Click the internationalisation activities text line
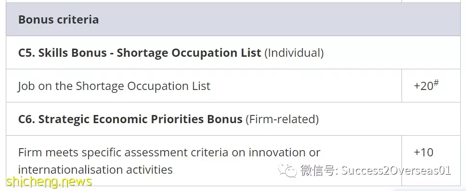 tap(95, 170)
